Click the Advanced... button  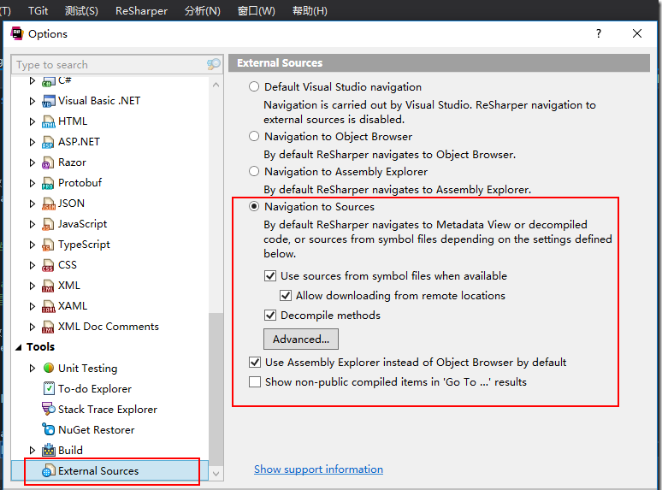[301, 339]
